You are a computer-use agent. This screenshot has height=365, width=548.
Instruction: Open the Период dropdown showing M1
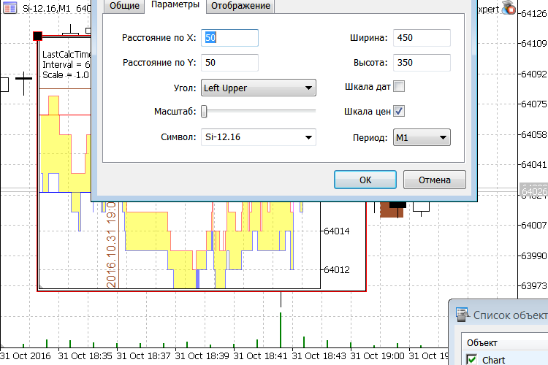(x=422, y=137)
